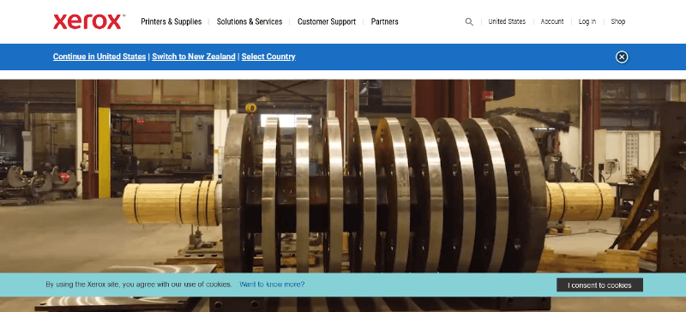The height and width of the screenshot is (312, 686).
Task: Dismiss the country banner with X icon
Action: click(622, 57)
